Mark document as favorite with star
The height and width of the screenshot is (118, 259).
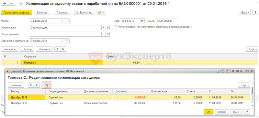(21, 4)
